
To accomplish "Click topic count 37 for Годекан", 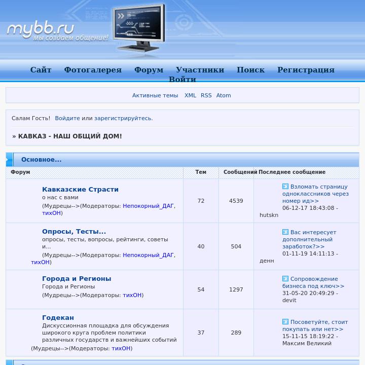I will [x=201, y=333].
